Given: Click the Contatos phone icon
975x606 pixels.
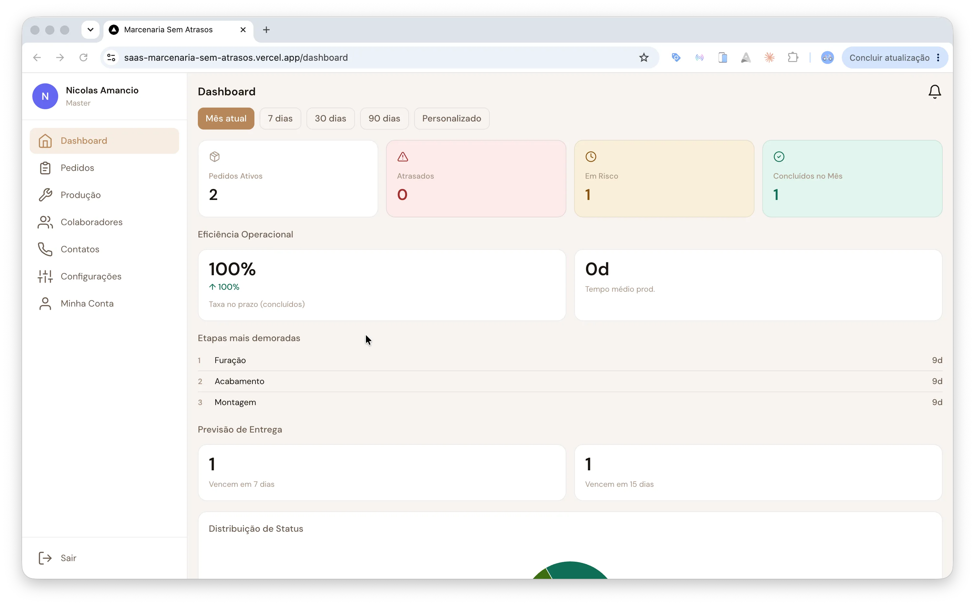Looking at the screenshot, I should [x=45, y=249].
